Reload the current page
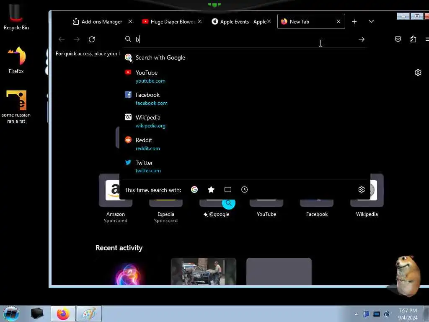 tap(92, 39)
